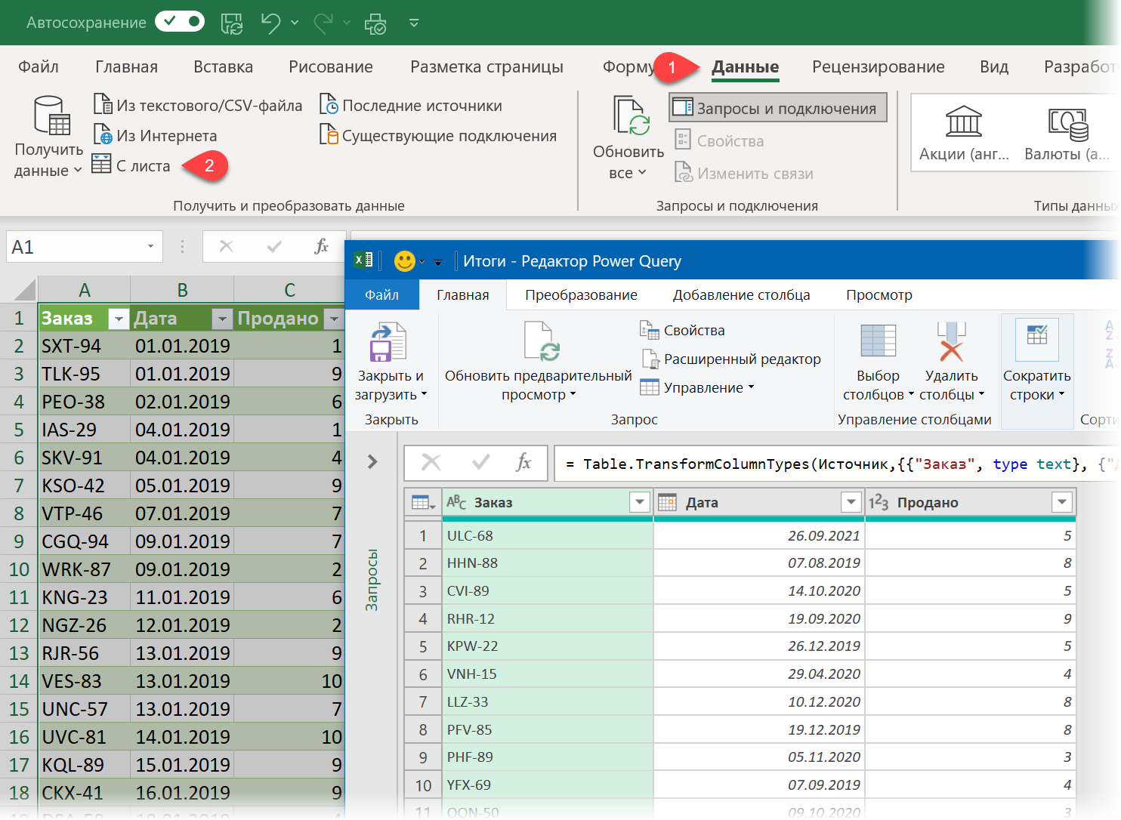The height and width of the screenshot is (820, 1121).
Task: Toggle Запросы и подключения pane button
Action: pos(777,108)
